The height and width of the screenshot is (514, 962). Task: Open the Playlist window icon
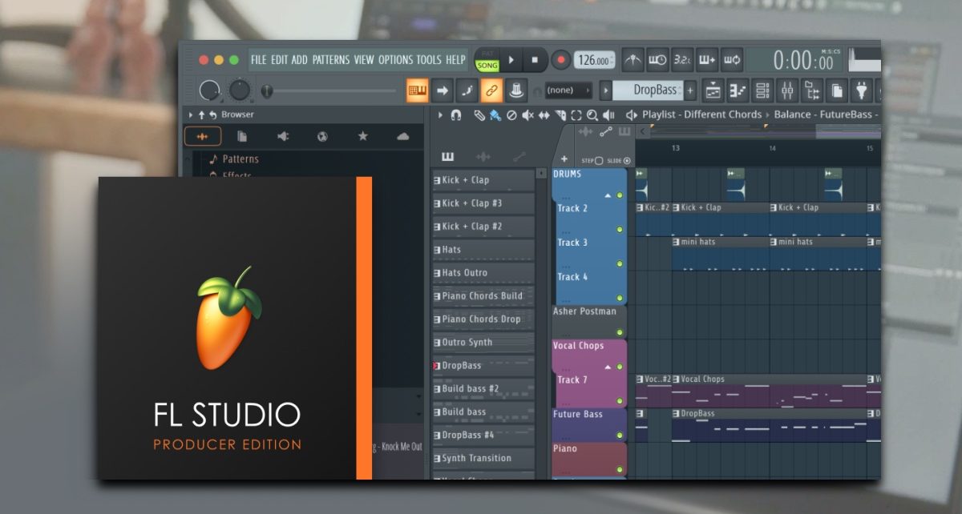pyautogui.click(x=713, y=90)
